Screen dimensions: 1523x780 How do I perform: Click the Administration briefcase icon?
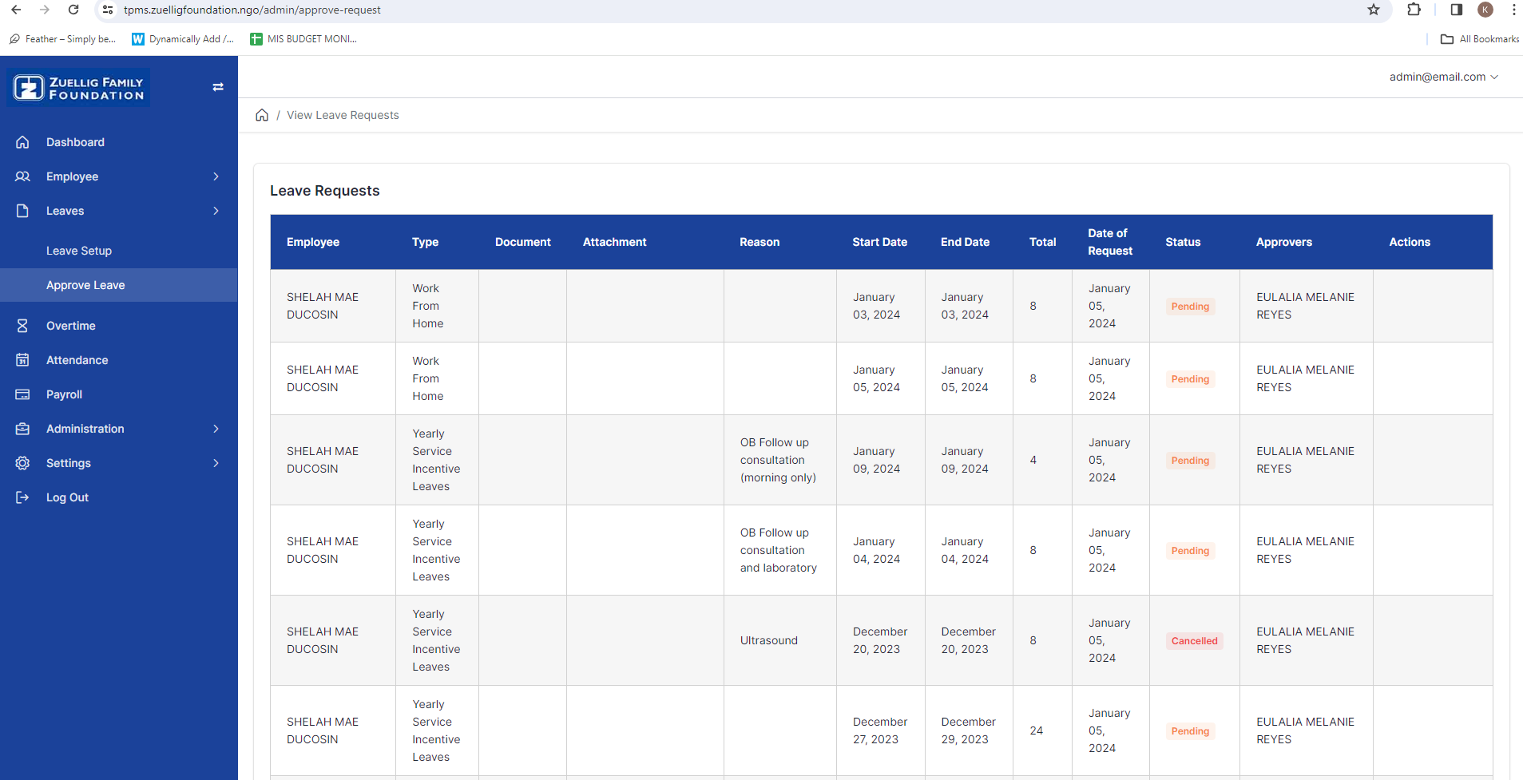point(22,429)
